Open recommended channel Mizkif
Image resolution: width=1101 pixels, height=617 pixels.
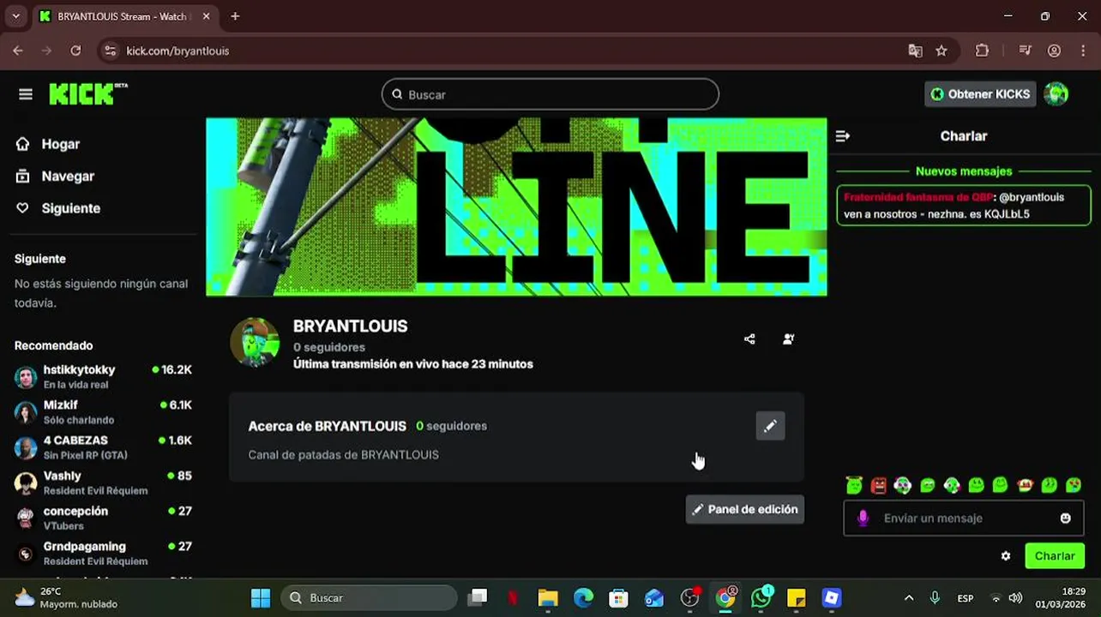[103, 412]
